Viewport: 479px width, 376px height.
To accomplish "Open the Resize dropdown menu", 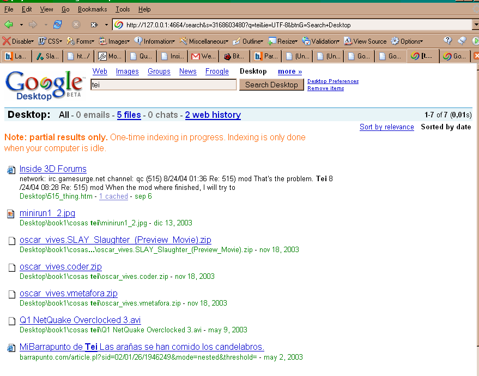I will pyautogui.click(x=283, y=41).
